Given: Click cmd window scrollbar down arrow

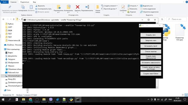Looking at the screenshot, I should (157, 87).
